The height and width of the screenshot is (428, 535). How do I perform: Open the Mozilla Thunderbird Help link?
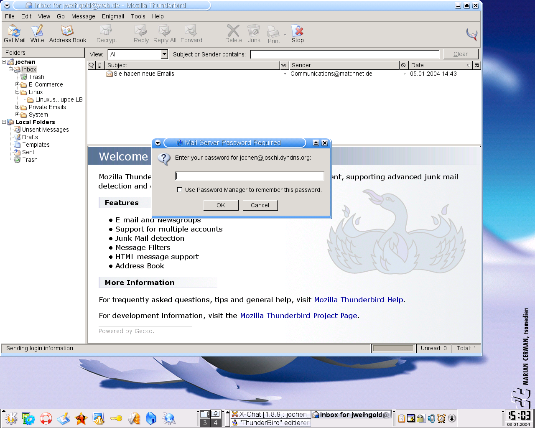pos(359,300)
